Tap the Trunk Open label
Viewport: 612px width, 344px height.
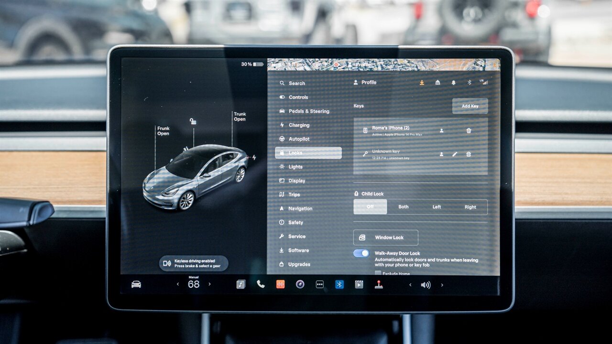pyautogui.click(x=240, y=117)
